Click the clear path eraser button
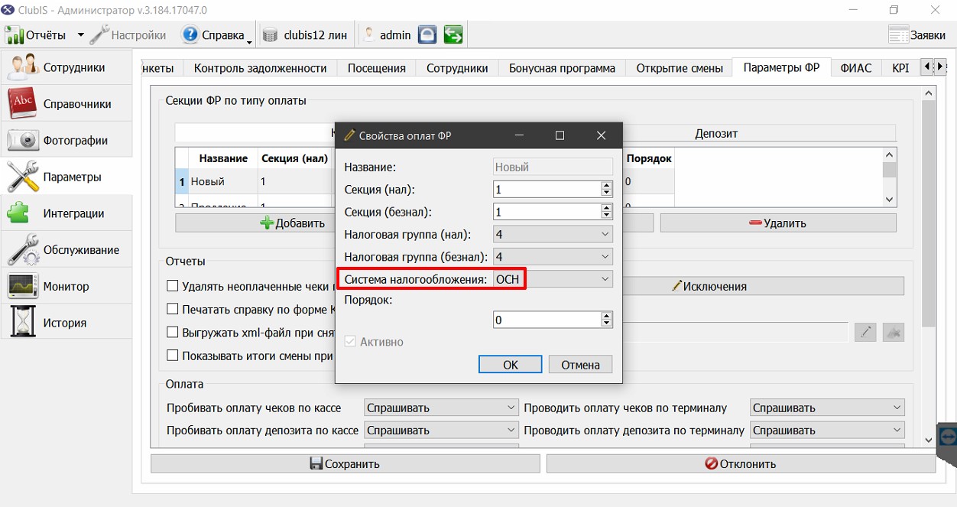Viewport: 957px width, 507px height. pos(894,332)
